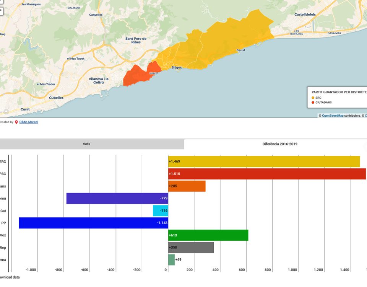Viewport: 367px width, 287px height.
Task: Click the red location pin beside Ràdio Maricel
Action: [x=16, y=122]
